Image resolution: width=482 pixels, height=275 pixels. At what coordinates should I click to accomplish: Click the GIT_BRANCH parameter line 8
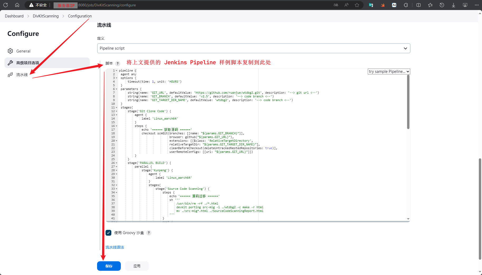pos(201,97)
